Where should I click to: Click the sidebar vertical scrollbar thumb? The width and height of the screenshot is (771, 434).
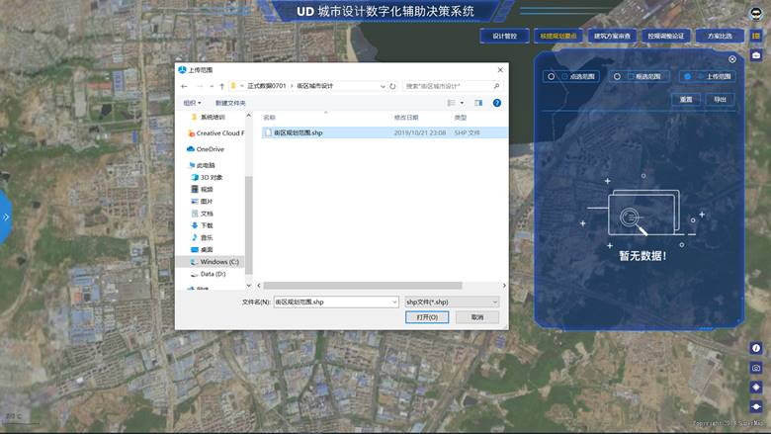click(248, 225)
